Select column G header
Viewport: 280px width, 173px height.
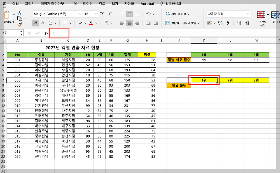point(127,41)
